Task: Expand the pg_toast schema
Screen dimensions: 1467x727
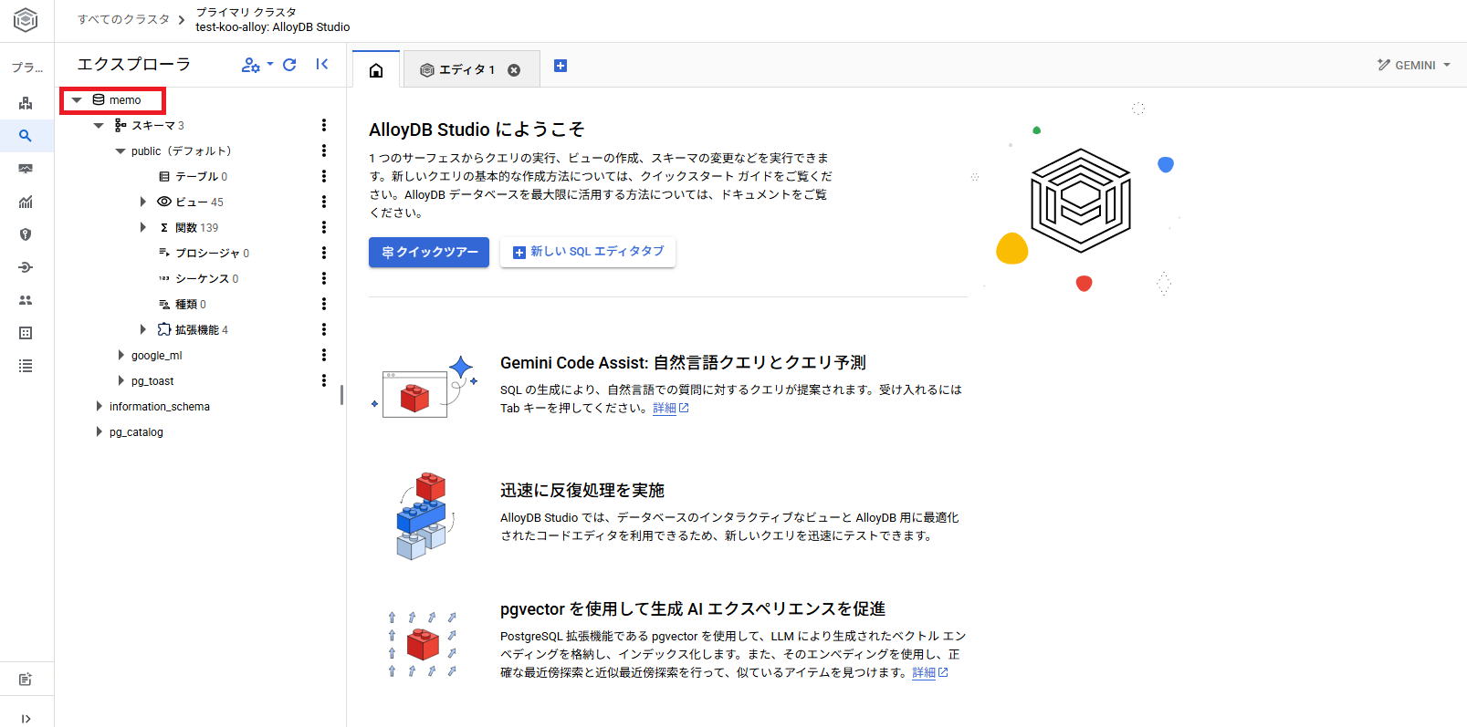Action: click(x=121, y=380)
